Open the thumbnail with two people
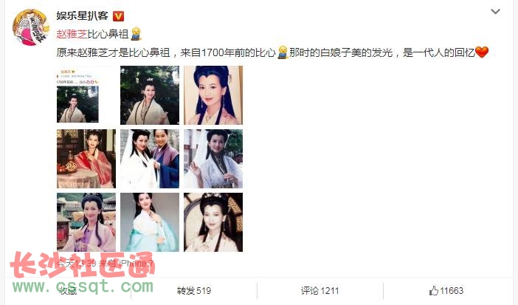Viewport: 518px width, 305px height. pos(150,159)
